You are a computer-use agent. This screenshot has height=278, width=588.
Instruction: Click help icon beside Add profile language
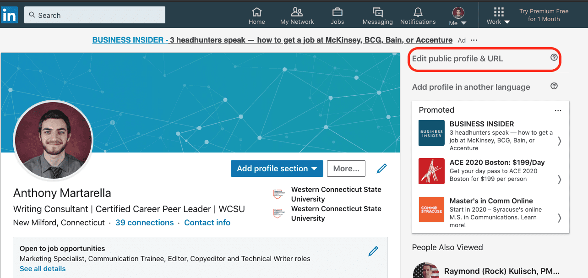(554, 86)
